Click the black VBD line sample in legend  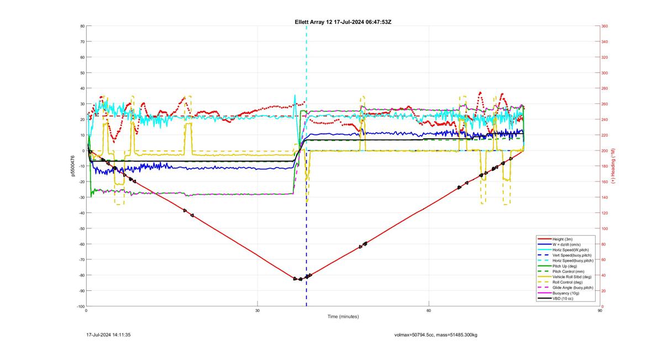pos(544,299)
